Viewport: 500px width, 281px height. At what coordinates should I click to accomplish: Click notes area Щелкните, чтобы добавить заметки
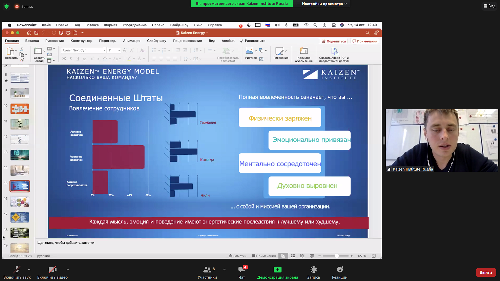pyautogui.click(x=66, y=243)
